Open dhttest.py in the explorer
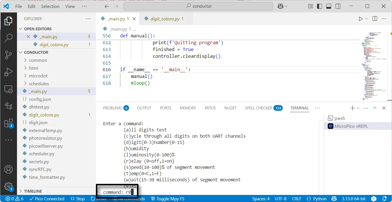Screen dimensions: 392x202 [57, 107]
